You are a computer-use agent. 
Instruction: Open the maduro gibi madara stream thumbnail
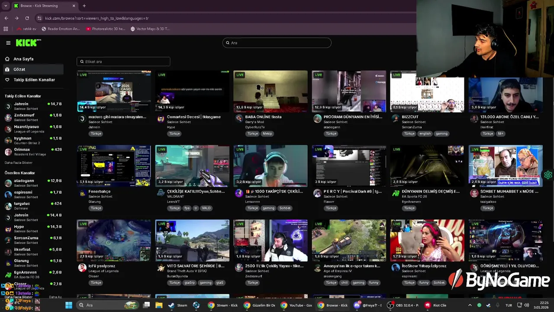point(114,91)
